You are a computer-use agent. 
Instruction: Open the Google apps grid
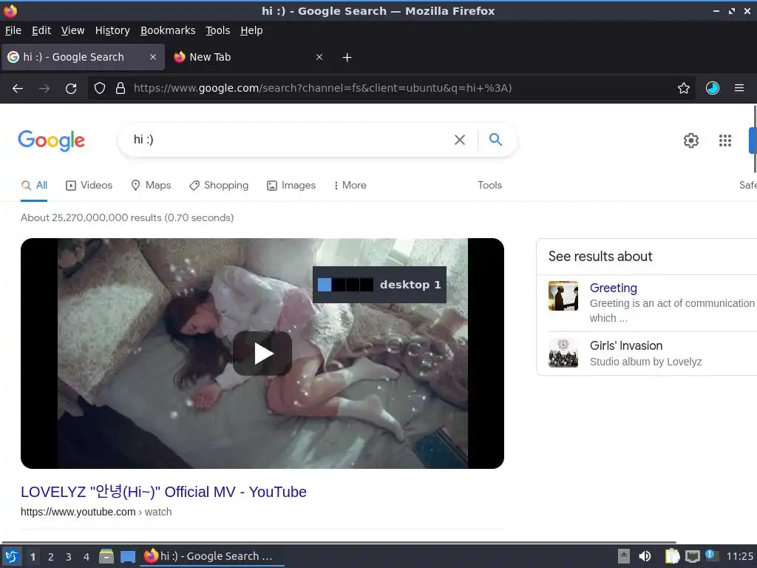[x=725, y=140]
